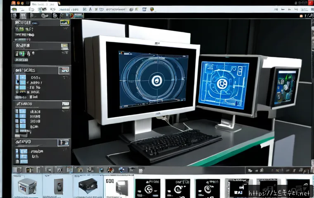Click the laptop-shaped icon in second panel header
The image size is (314, 198).
(x=64, y=46)
